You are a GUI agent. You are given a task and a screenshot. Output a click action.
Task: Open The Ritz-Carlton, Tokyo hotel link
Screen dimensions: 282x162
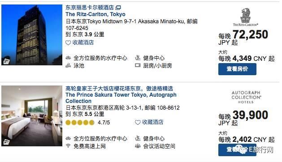95,14
